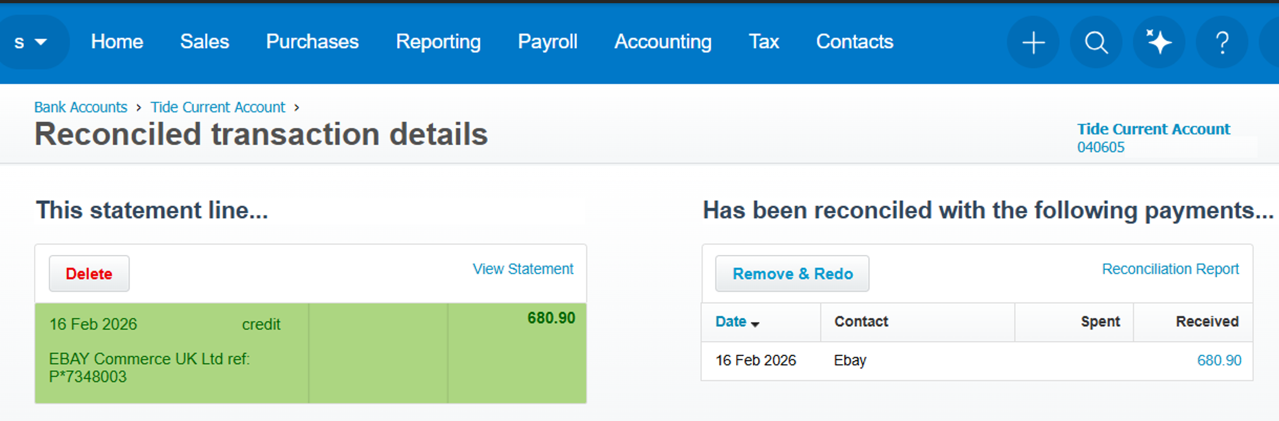The height and width of the screenshot is (421, 1279).
Task: Navigate to Bank Accounts breadcrumb
Action: (x=81, y=107)
